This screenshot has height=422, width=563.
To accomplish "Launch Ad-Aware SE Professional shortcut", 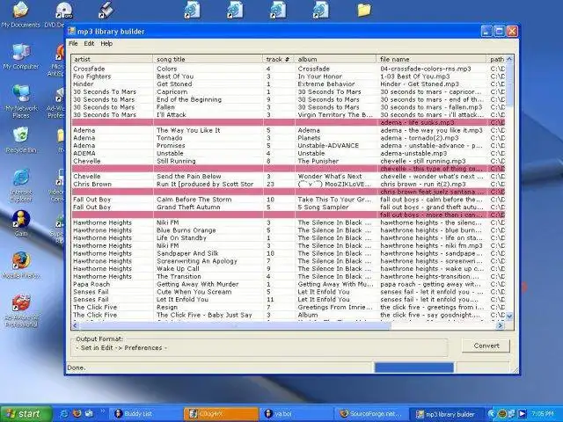I will [21, 310].
